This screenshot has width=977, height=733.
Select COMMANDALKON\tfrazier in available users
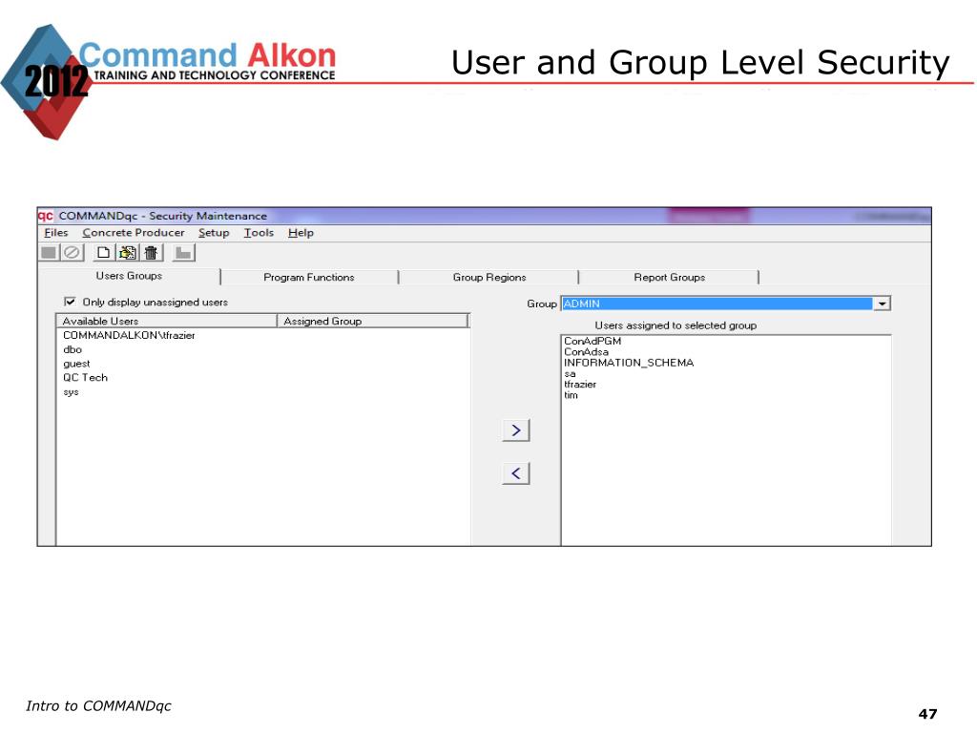click(129, 335)
